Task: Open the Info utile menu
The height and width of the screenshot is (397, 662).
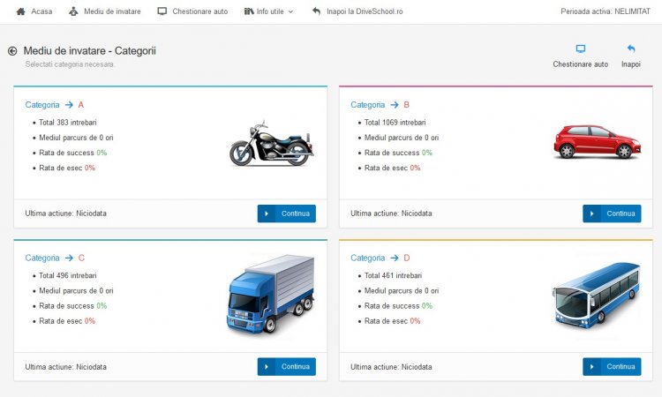Action: pyautogui.click(x=268, y=11)
